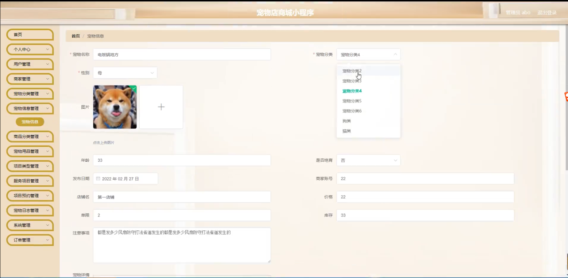Image resolution: width=568 pixels, height=278 pixels.
Task: Expand 个人中心 sidebar menu
Action: pyautogui.click(x=30, y=49)
